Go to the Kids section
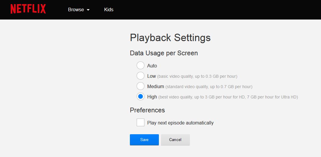 [109, 9]
